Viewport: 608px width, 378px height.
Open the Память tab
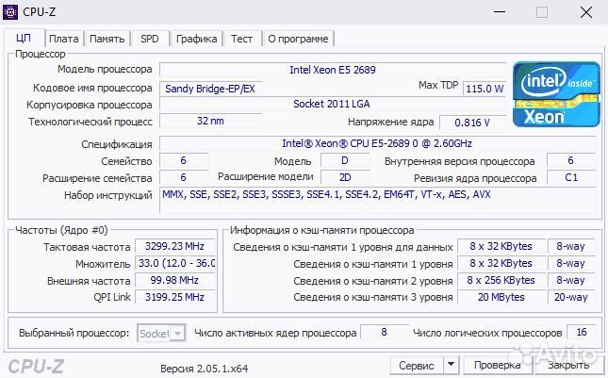(x=107, y=39)
